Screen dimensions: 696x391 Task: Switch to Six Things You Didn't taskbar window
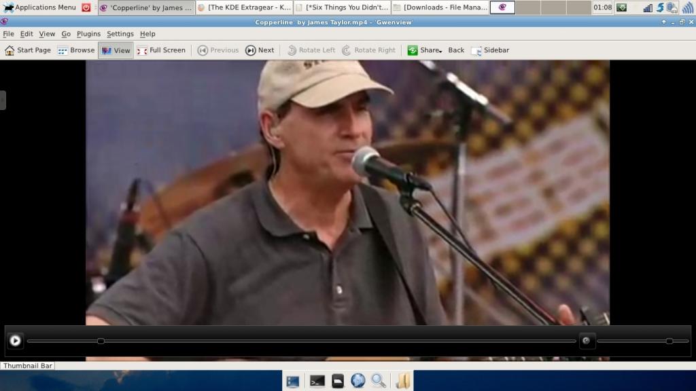[343, 7]
